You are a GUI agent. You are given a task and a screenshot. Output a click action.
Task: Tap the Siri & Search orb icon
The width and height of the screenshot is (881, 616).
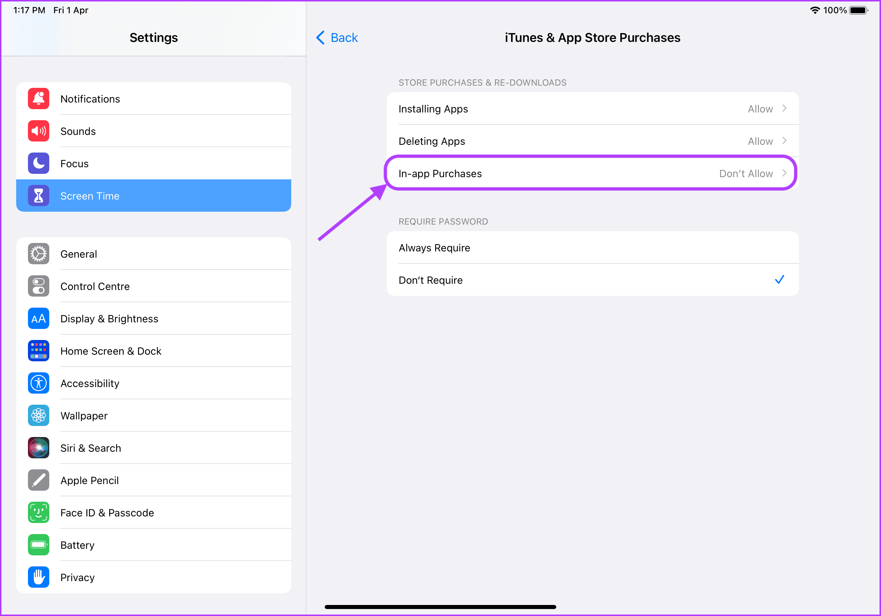38,448
